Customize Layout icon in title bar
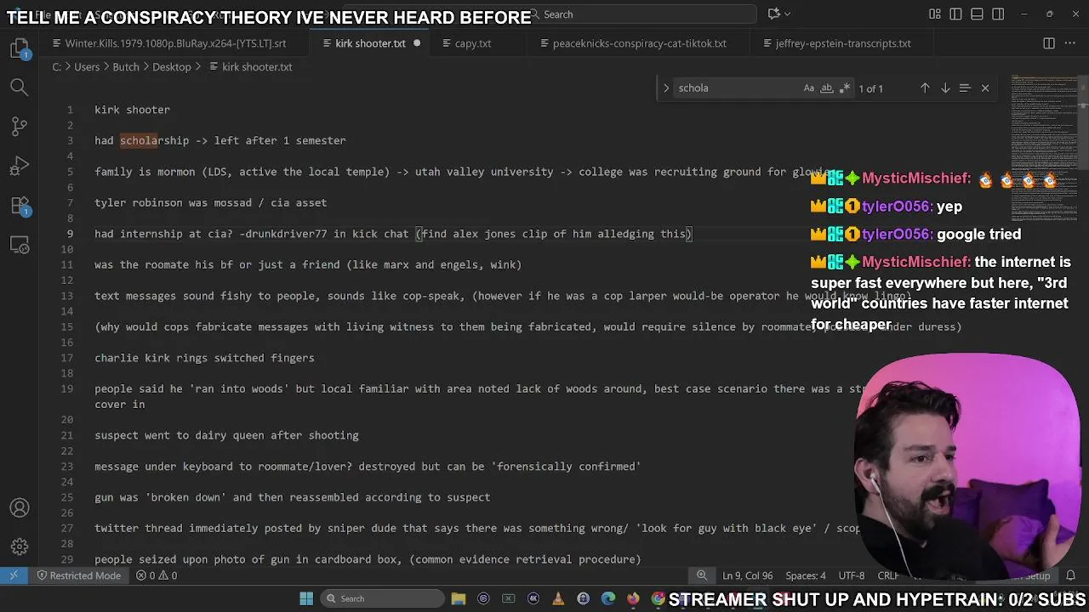This screenshot has width=1089, height=612. [934, 14]
